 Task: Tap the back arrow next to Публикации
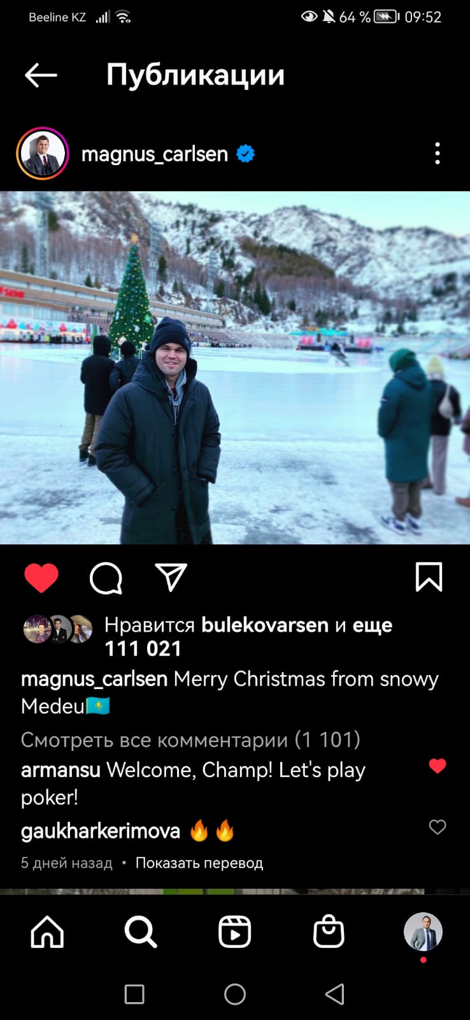41,75
